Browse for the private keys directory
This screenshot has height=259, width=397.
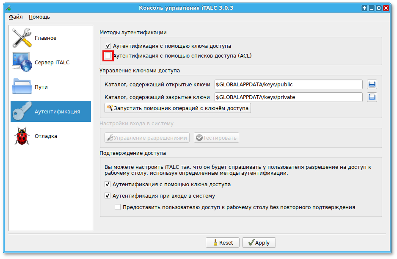372,97
